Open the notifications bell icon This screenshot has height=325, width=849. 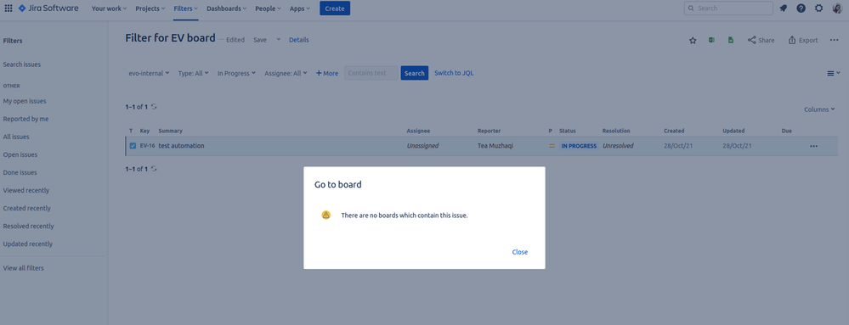[783, 8]
